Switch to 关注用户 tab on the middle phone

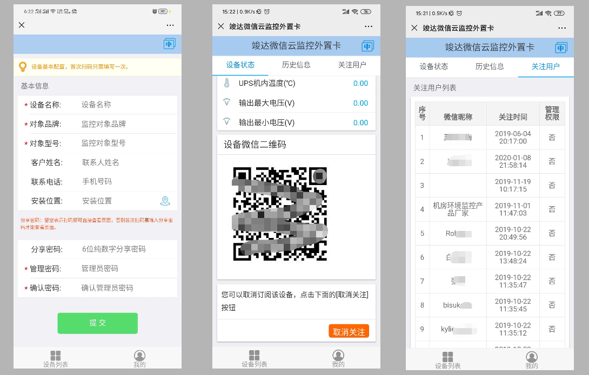tap(352, 65)
